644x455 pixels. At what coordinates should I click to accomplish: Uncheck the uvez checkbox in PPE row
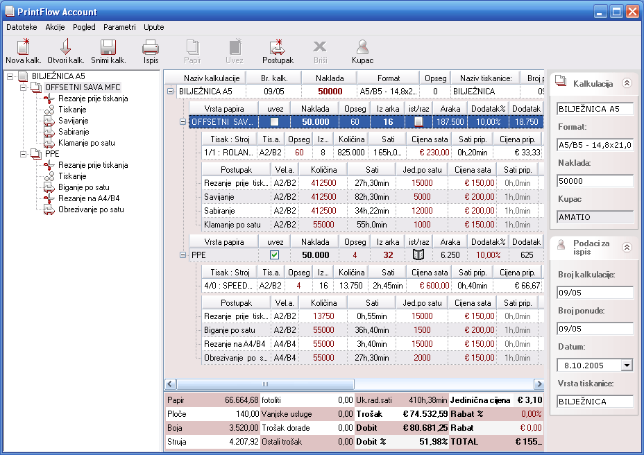pyautogui.click(x=275, y=255)
